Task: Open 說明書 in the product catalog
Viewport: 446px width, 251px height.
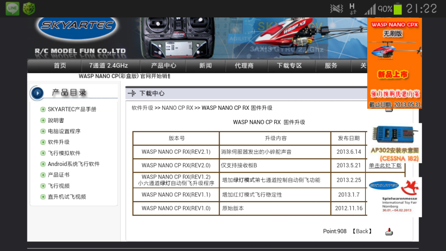Action: coord(56,120)
